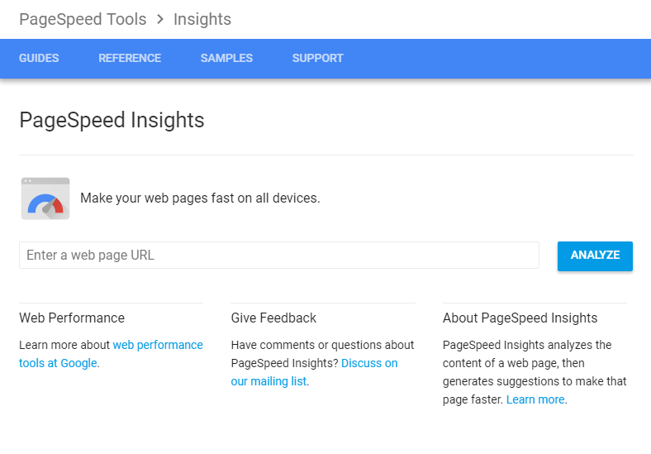
Task: Go to the Insights breadcrumb item
Action: click(x=202, y=19)
